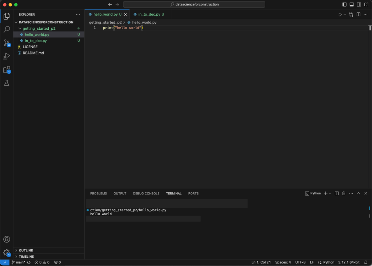Click the command center search field

[194, 5]
